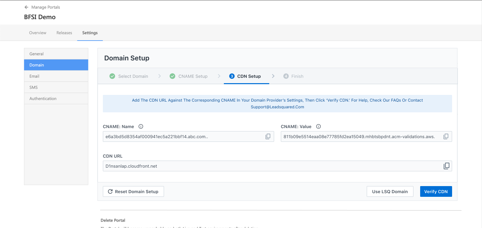The width and height of the screenshot is (482, 228).
Task: Open the Support@Leadsquared.Com email link
Action: (277, 107)
